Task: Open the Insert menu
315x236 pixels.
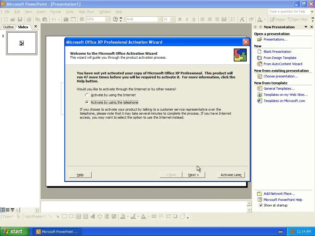Action: [41, 12]
